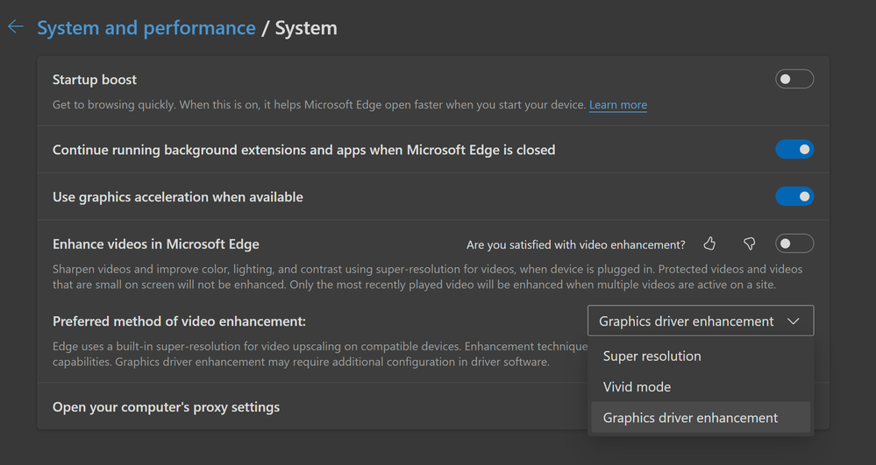Go back using the left arrow icon
This screenshot has width=876, height=465.
[16, 26]
